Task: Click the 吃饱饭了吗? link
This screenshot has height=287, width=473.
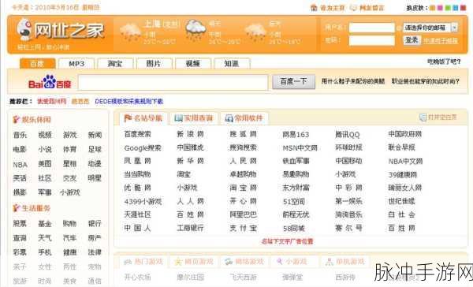Action: tap(444, 61)
